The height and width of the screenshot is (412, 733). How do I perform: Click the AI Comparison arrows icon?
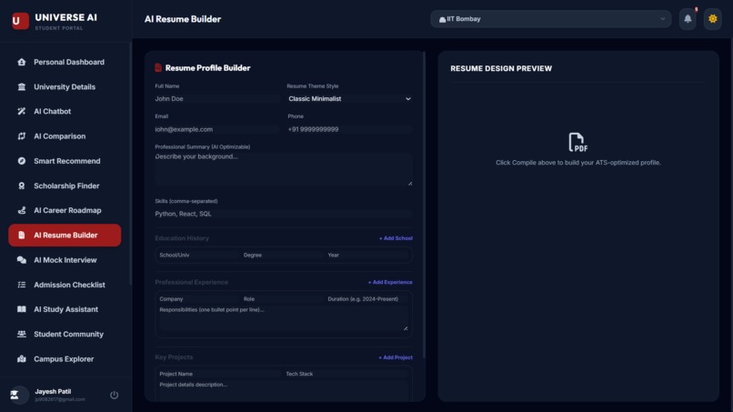(22, 136)
